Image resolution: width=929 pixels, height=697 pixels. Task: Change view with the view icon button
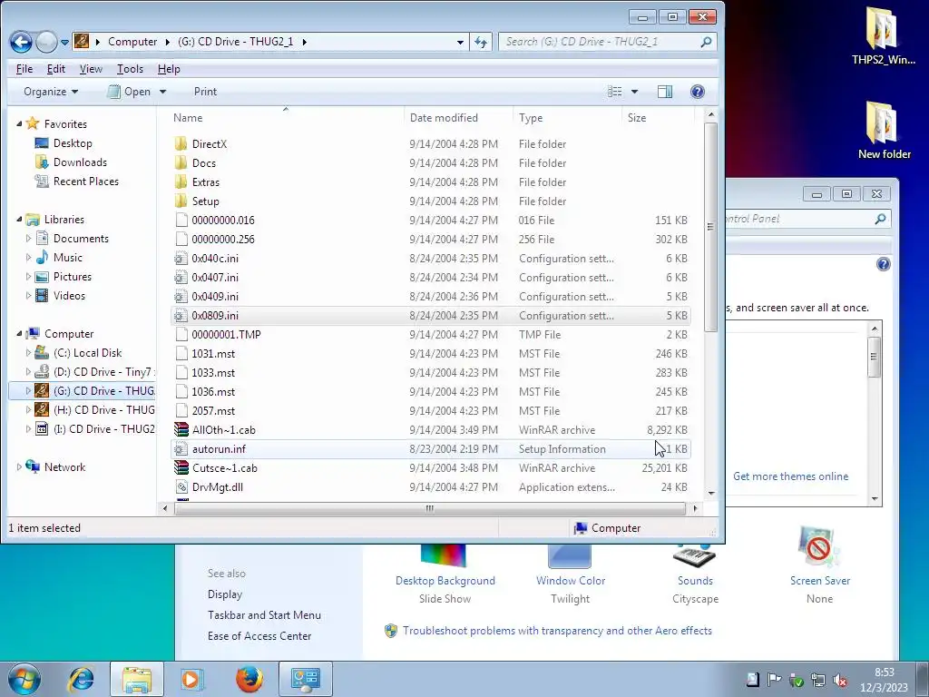(x=615, y=92)
